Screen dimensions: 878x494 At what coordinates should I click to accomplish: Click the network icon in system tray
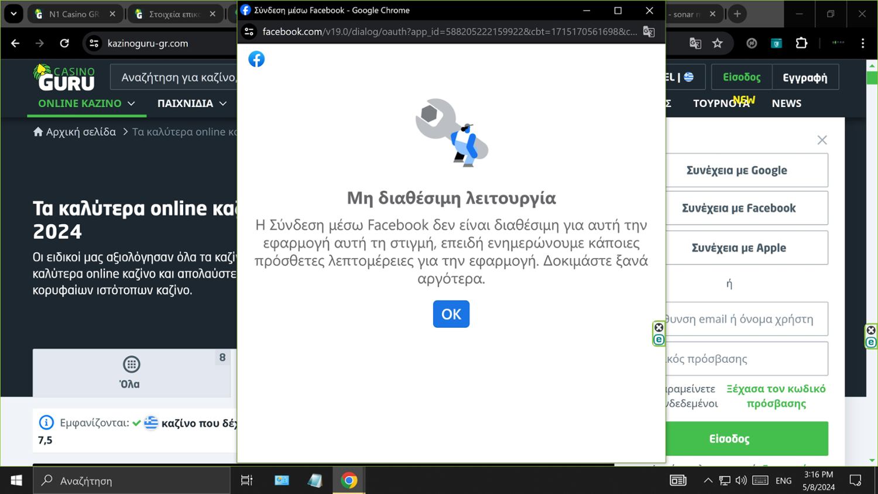(x=725, y=481)
